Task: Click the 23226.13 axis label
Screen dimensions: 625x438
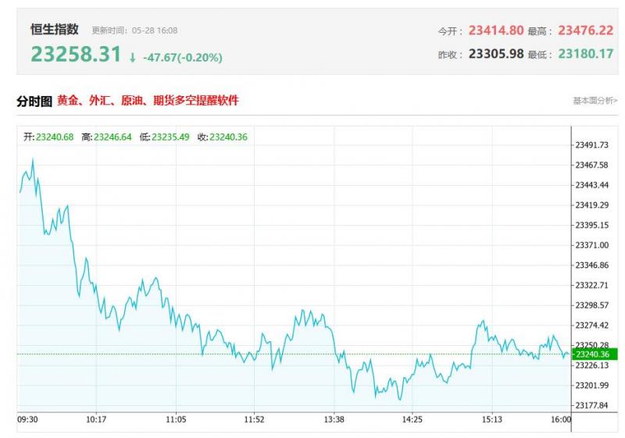Action: pyautogui.click(x=592, y=365)
